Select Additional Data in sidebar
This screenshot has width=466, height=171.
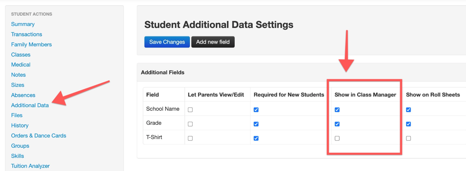click(x=30, y=105)
